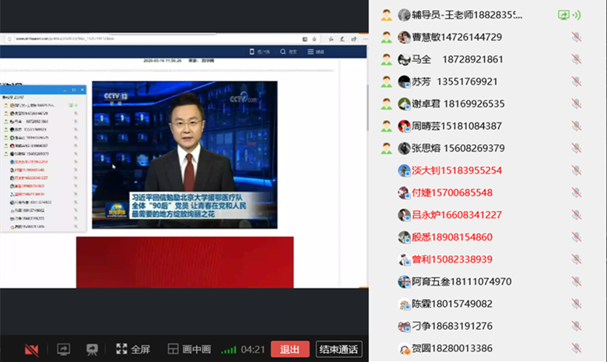Click the 结束通话 button to end call
The image size is (607, 362).
339,350
